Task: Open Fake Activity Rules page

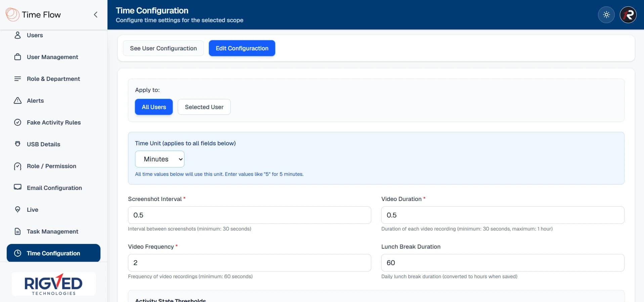Action: click(54, 122)
